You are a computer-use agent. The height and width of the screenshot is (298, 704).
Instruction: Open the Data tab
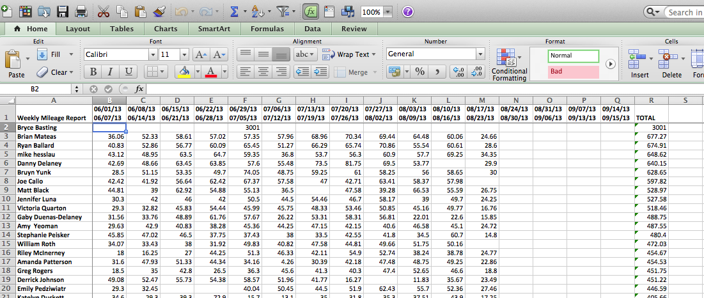tap(313, 29)
